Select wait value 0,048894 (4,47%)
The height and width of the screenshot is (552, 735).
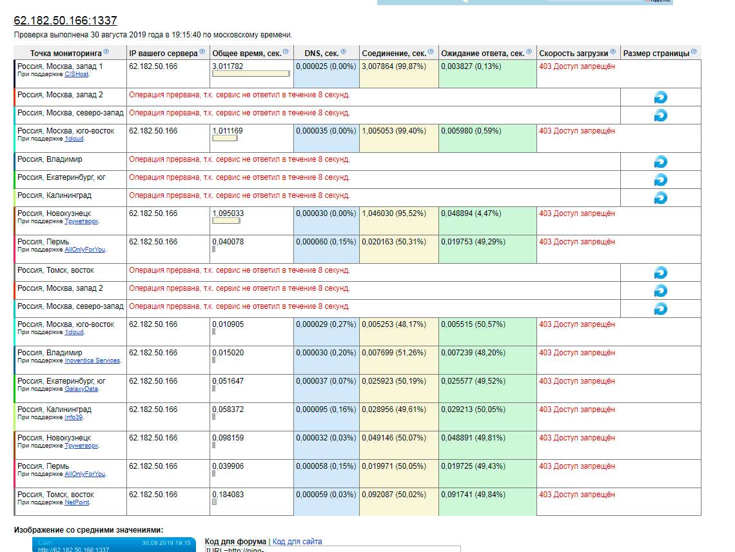pos(471,213)
